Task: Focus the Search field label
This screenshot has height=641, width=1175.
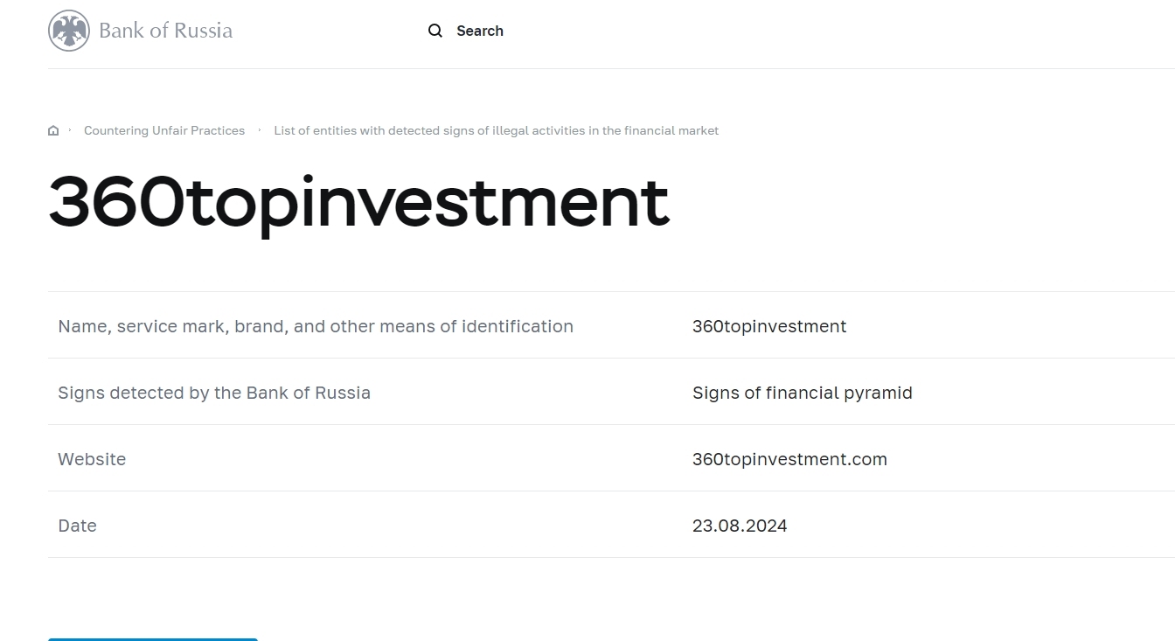Action: pos(480,31)
